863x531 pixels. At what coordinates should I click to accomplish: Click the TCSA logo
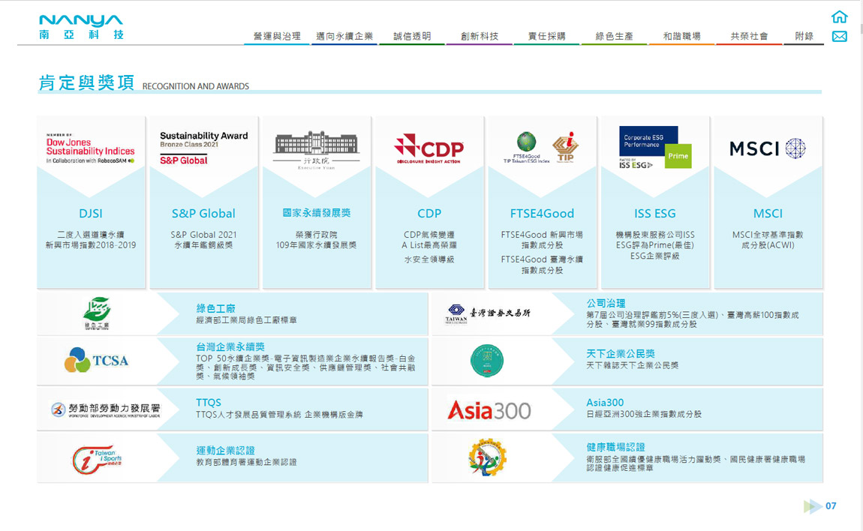coord(96,361)
